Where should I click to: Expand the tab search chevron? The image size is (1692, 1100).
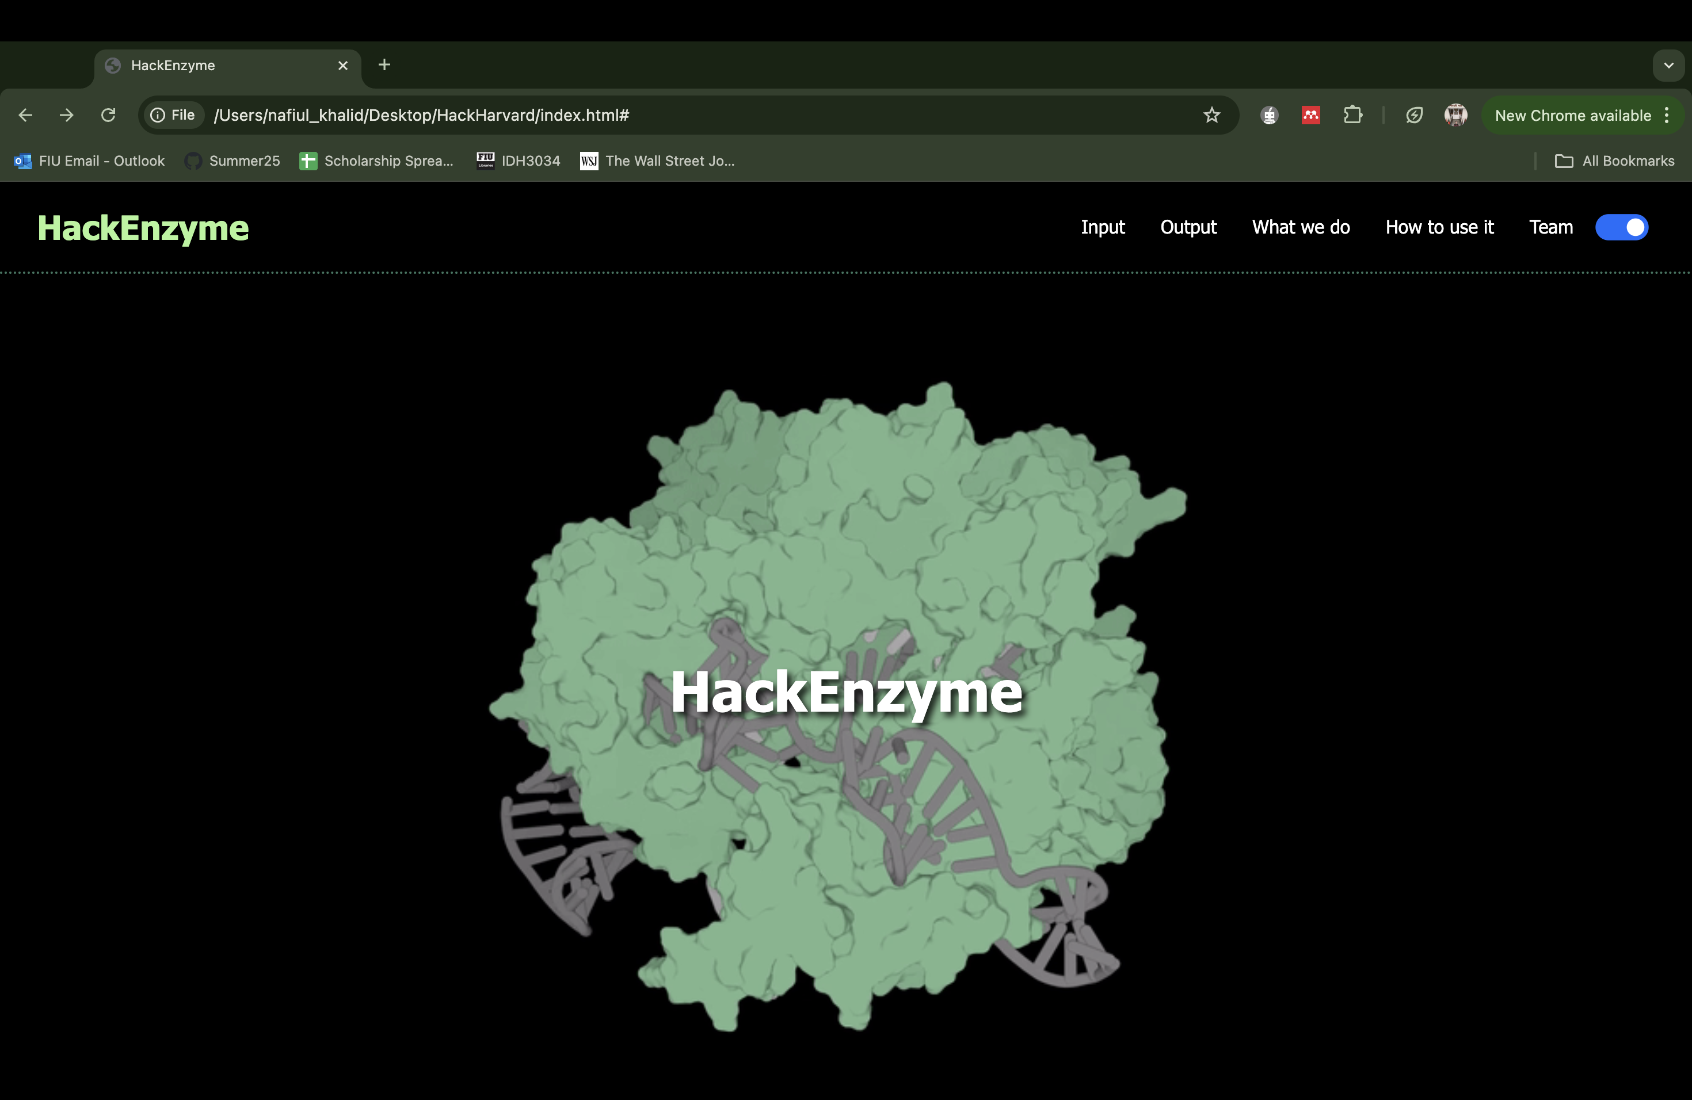click(x=1668, y=66)
